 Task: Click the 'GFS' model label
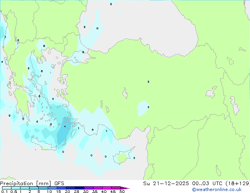[59, 184]
